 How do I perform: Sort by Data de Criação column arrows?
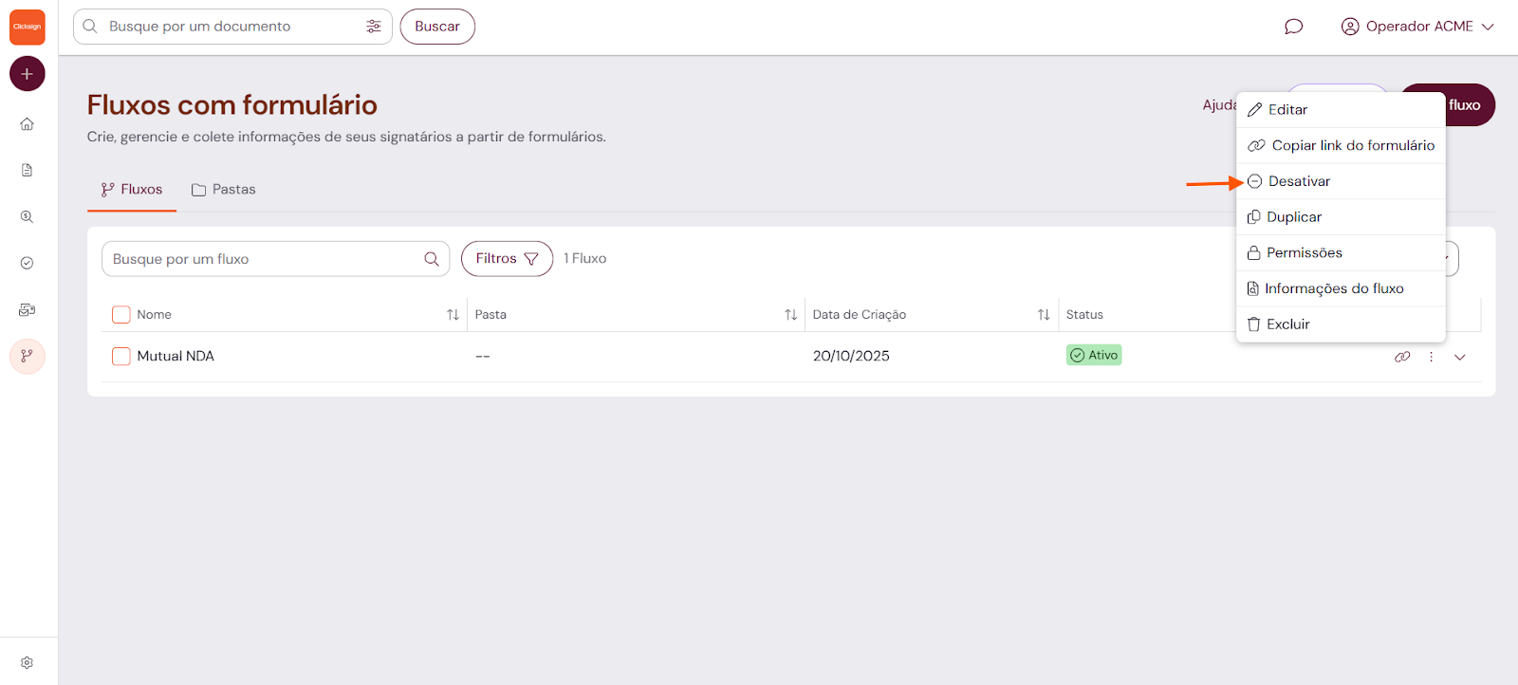click(x=1043, y=315)
